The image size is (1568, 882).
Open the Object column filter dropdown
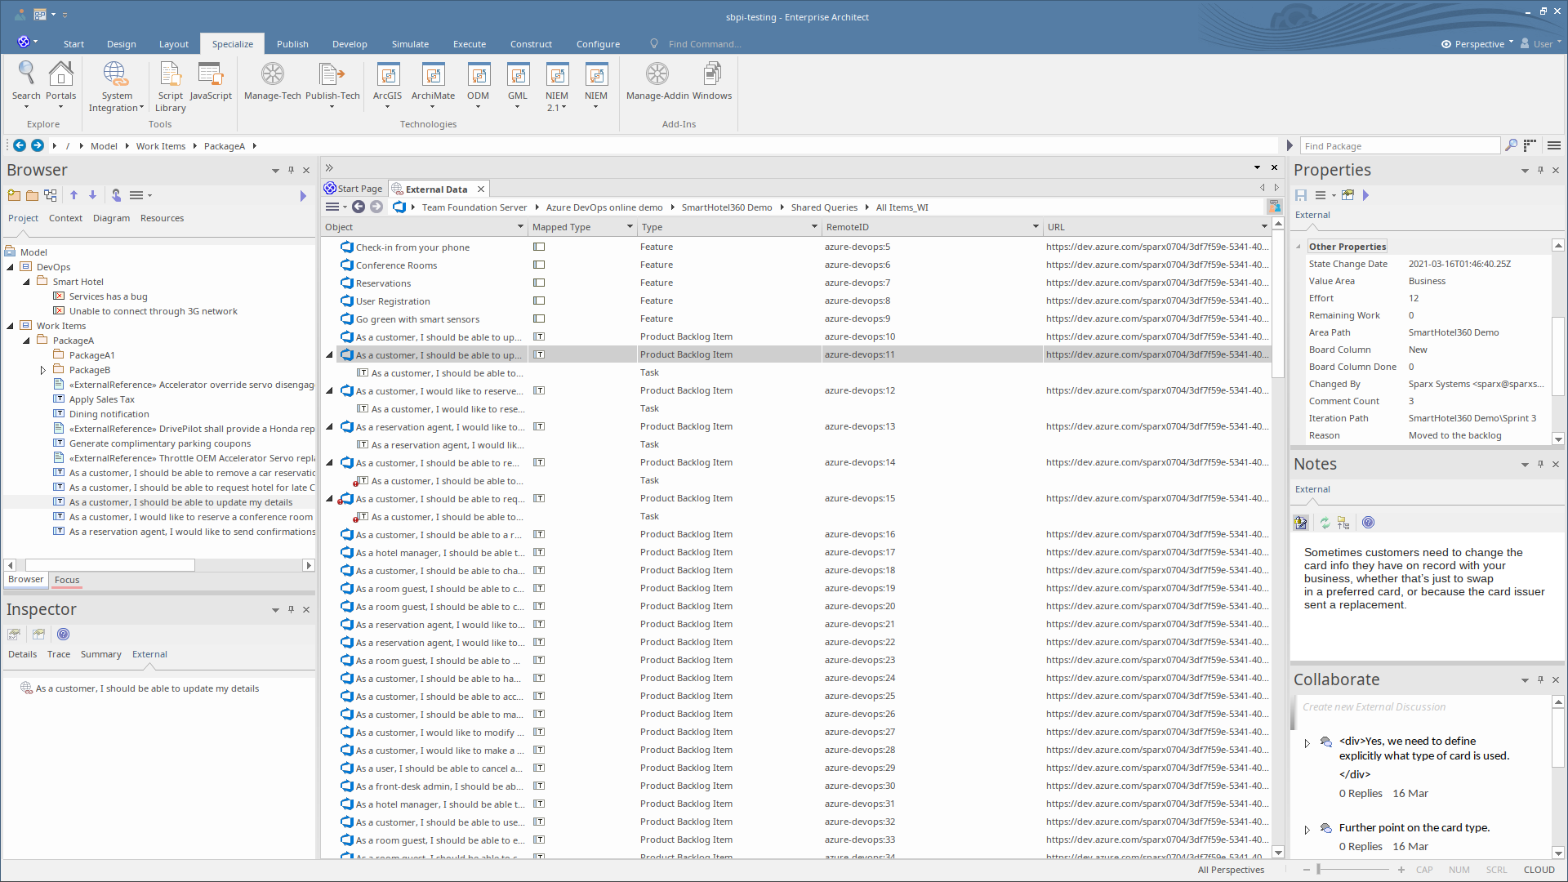pyautogui.click(x=520, y=227)
